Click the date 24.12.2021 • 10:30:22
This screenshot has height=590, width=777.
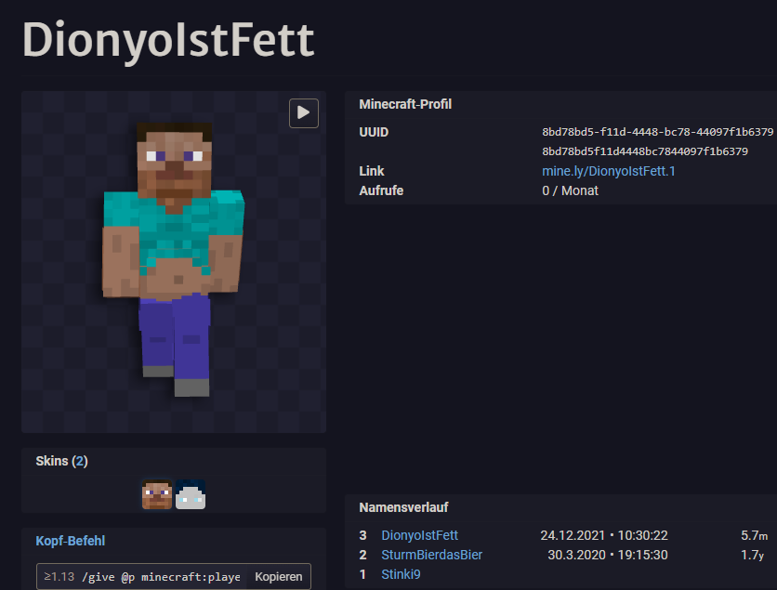[x=604, y=535]
